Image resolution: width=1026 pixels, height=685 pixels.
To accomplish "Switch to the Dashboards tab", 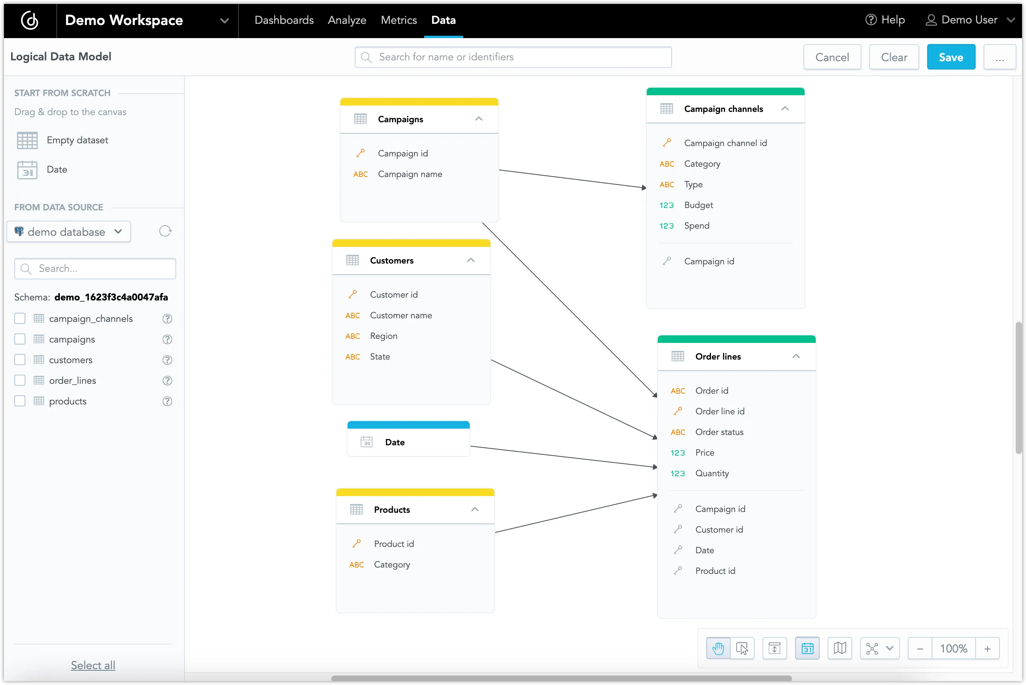I will click(284, 20).
